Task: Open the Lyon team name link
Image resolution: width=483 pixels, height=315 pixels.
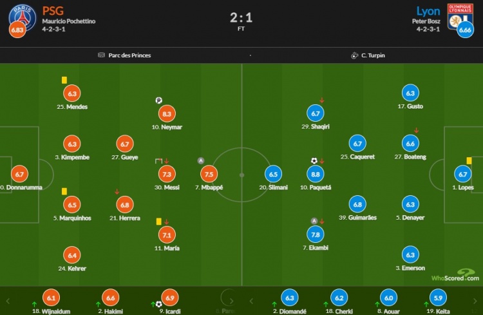Action: click(x=428, y=11)
